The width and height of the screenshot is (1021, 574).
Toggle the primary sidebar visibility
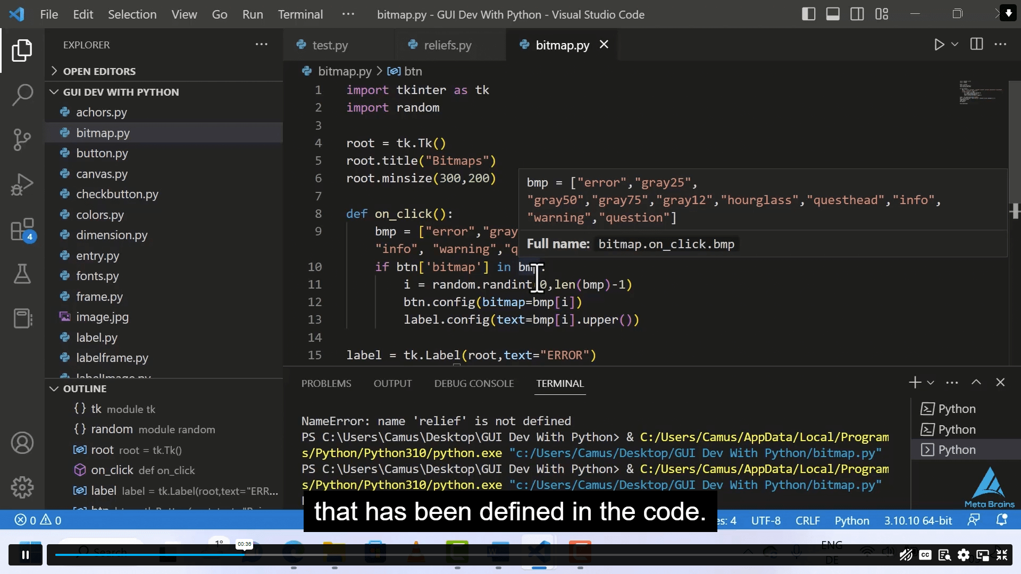coord(808,14)
